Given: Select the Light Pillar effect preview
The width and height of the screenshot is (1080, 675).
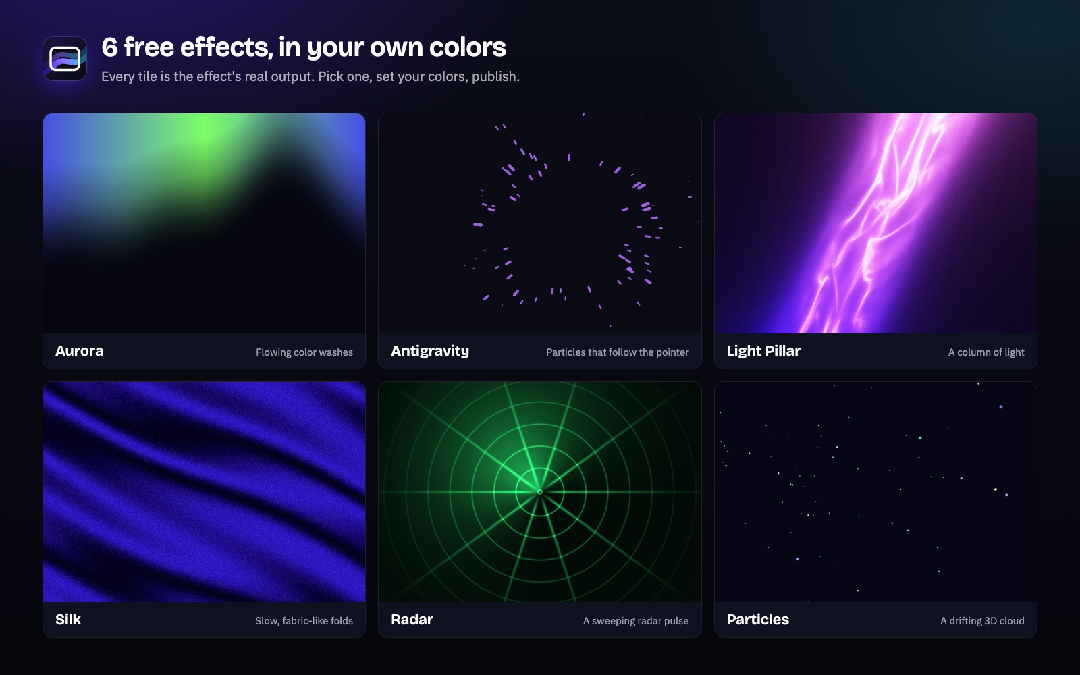Looking at the screenshot, I should point(875,223).
